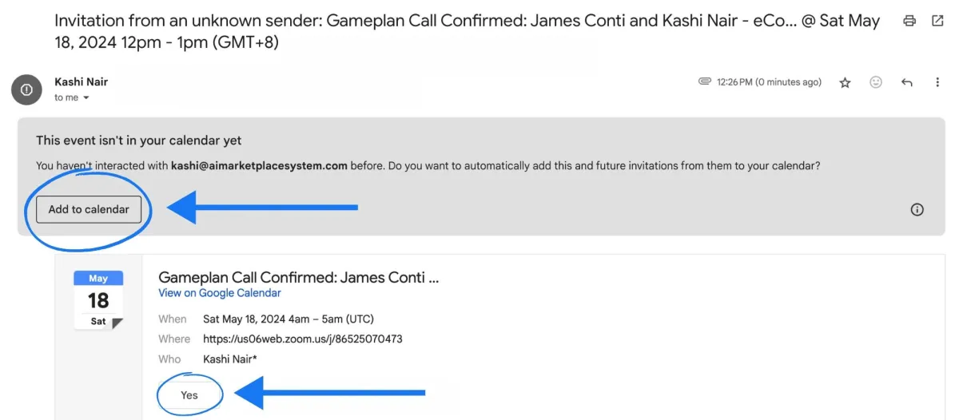This screenshot has height=420, width=959.
Task: Expand the "to me" recipient details
Action: pos(86,98)
